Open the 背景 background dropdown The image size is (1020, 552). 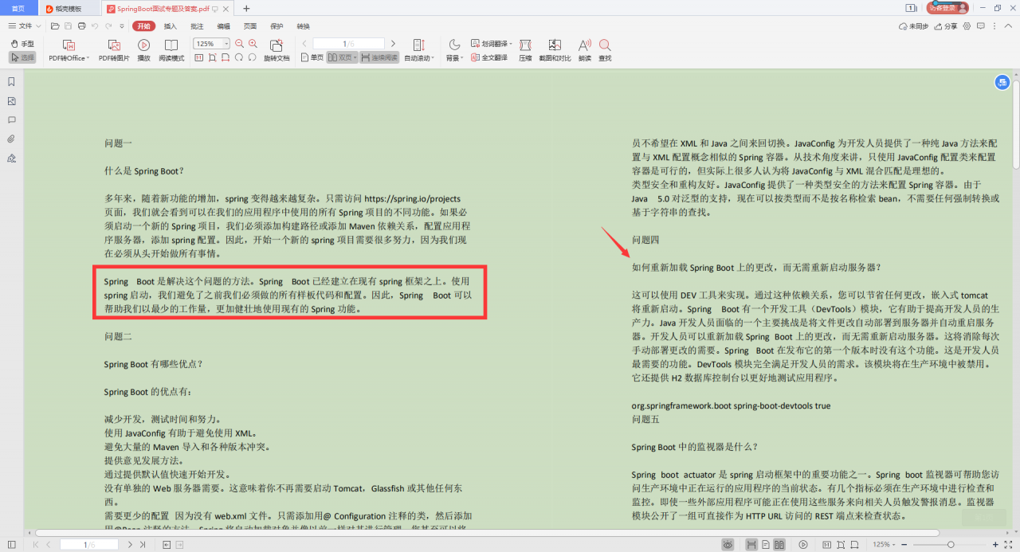(453, 50)
